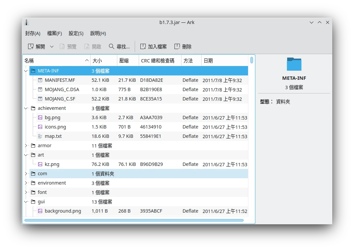The image size is (354, 250).
Task: Collapse the META-INF folder
Action: 26,71
